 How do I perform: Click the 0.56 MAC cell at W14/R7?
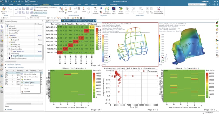92,27
